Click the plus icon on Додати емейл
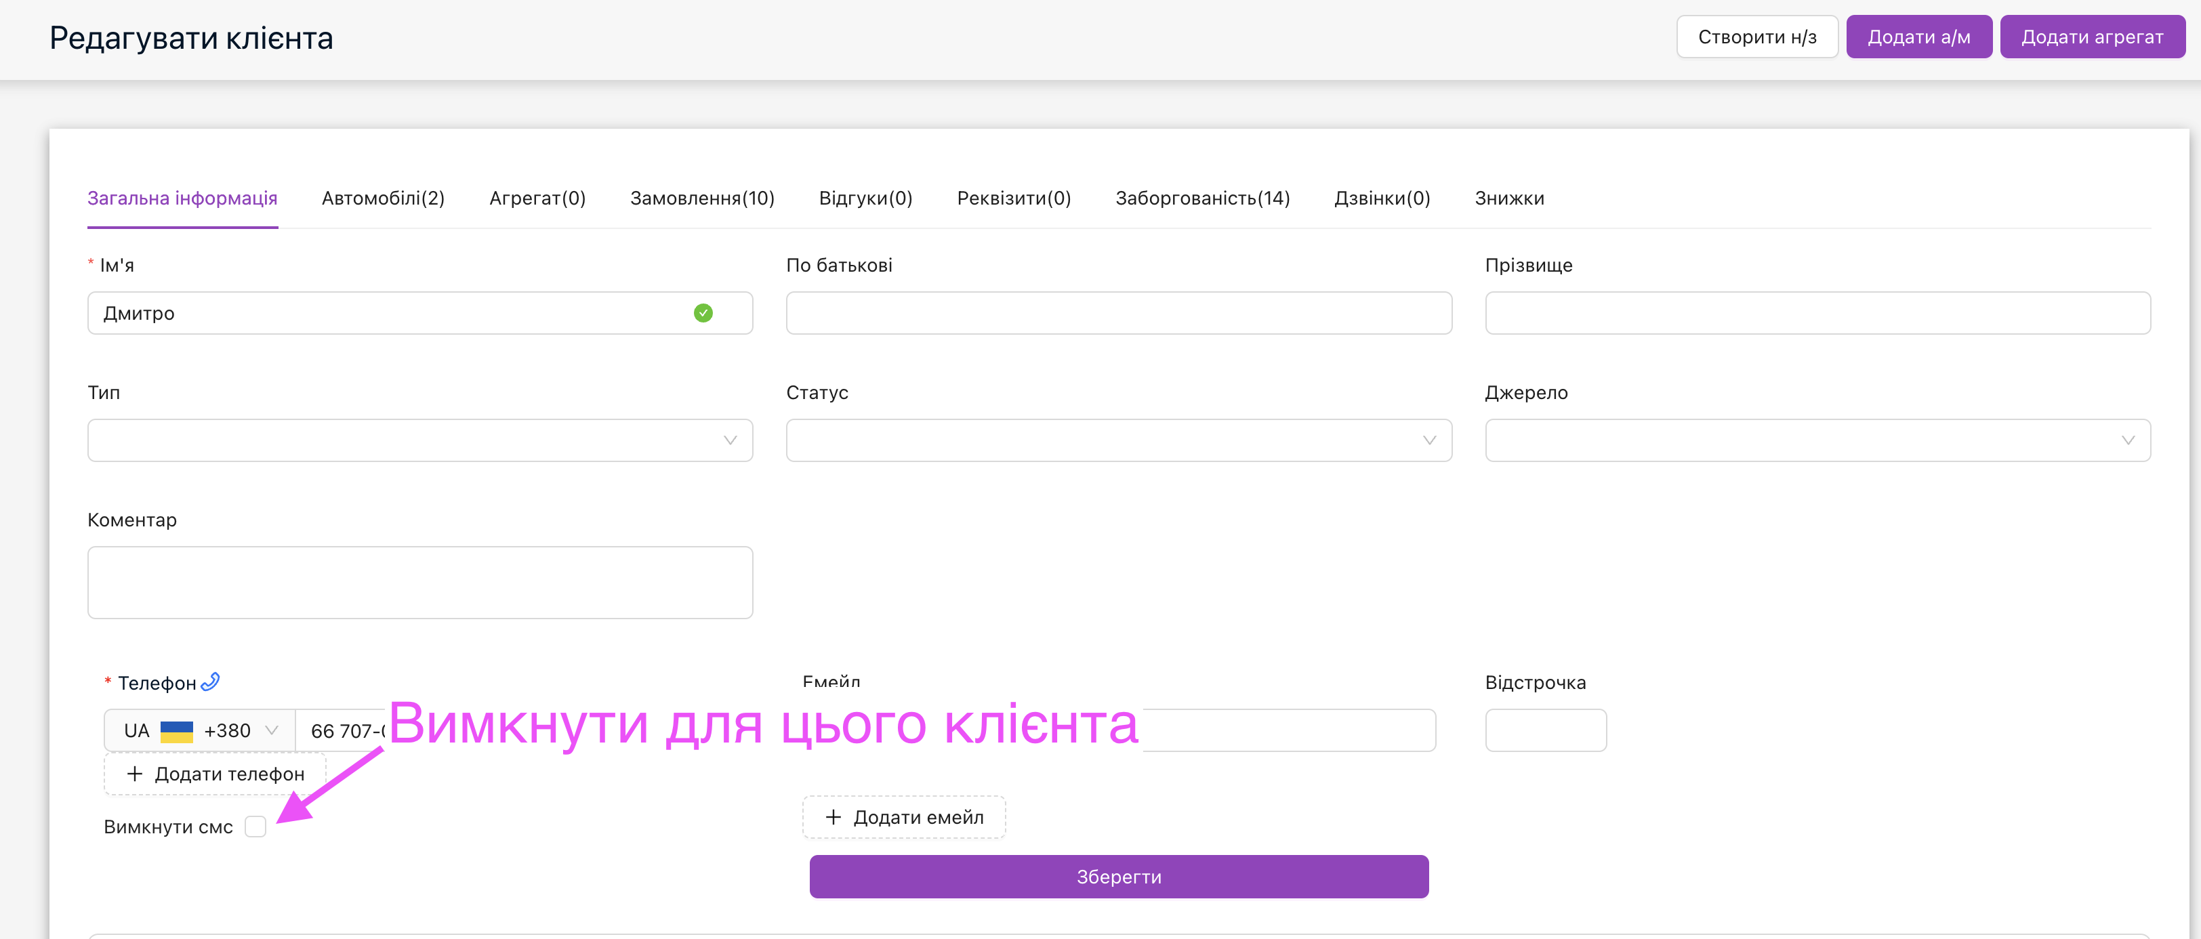This screenshot has height=939, width=2201. [x=833, y=817]
